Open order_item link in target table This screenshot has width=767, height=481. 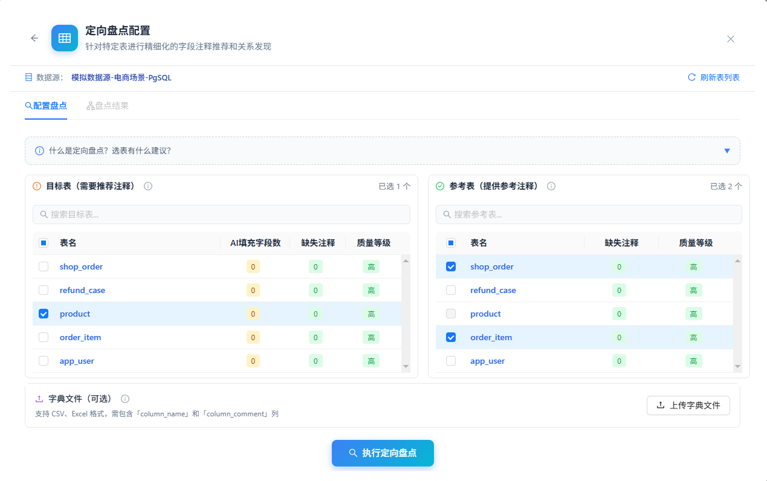(80, 337)
